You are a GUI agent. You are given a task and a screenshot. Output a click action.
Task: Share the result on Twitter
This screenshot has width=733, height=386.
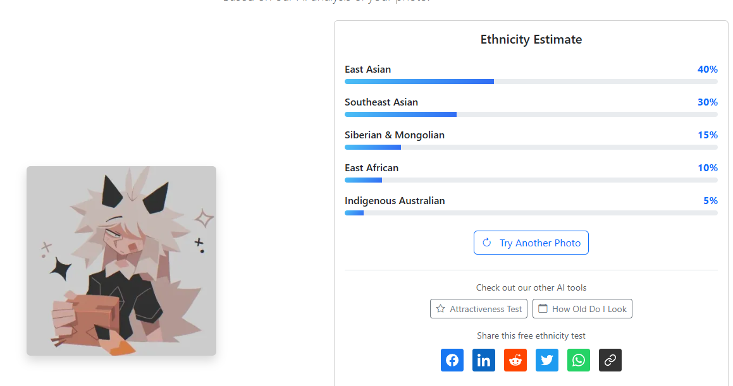(547, 360)
